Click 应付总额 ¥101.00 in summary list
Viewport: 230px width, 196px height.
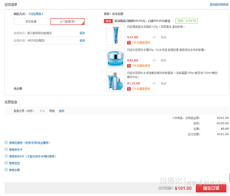(x=223, y=134)
